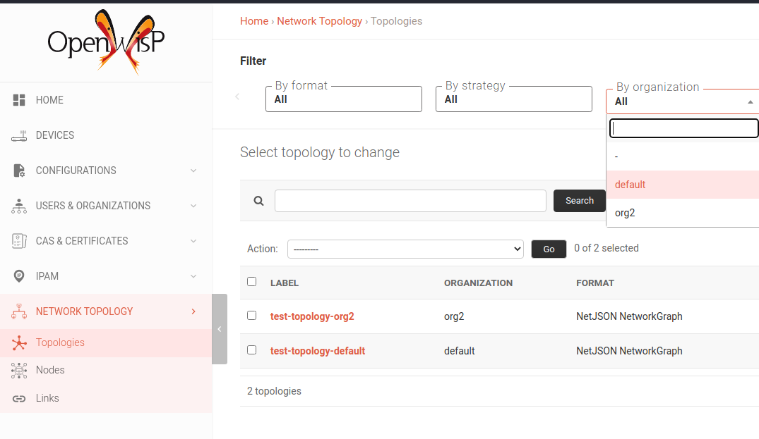Click the organization dropdown search input field
This screenshot has height=439, width=759.
tap(682, 128)
